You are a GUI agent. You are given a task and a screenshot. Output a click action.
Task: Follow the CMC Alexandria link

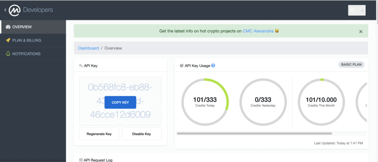point(258,31)
